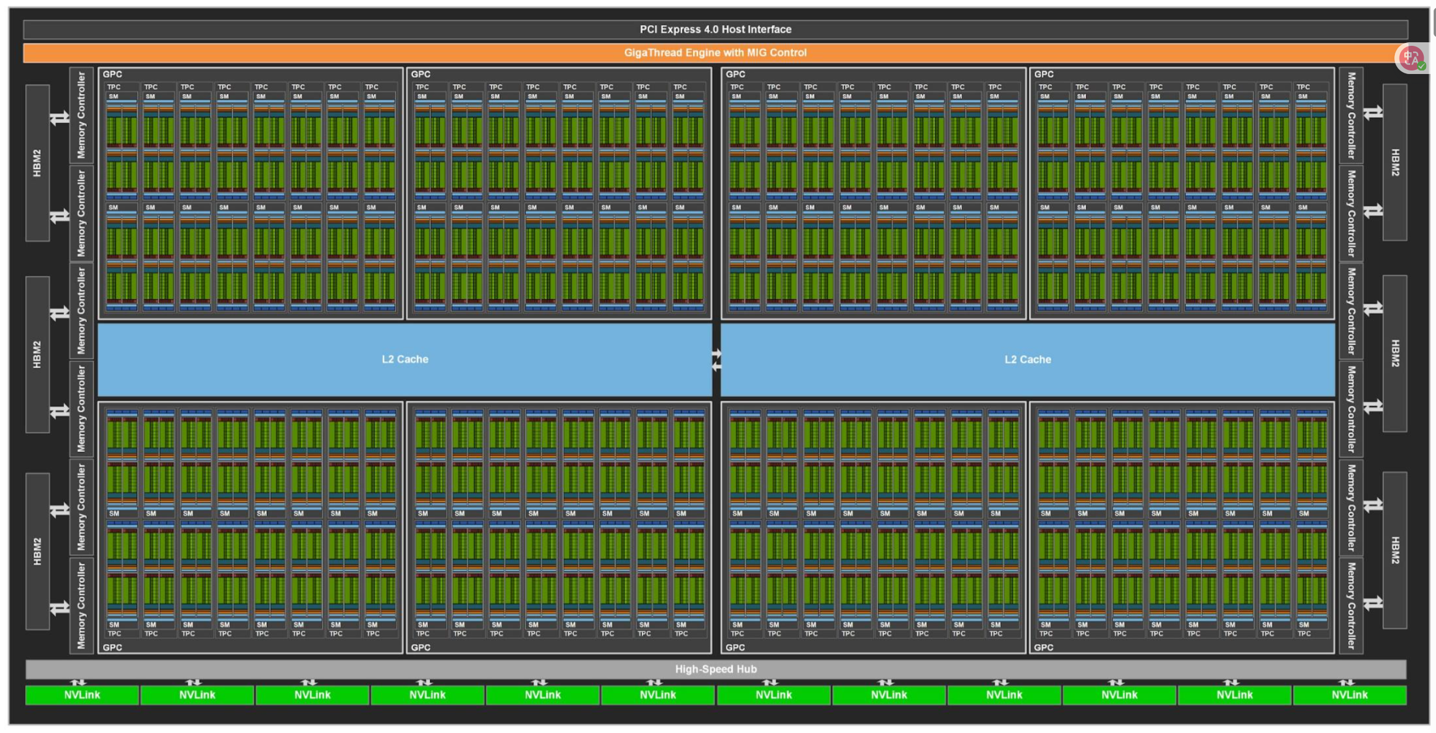The width and height of the screenshot is (1436, 733).
Task: Click the double arrow beside the top-left Memory Controller
Action: (x=59, y=118)
